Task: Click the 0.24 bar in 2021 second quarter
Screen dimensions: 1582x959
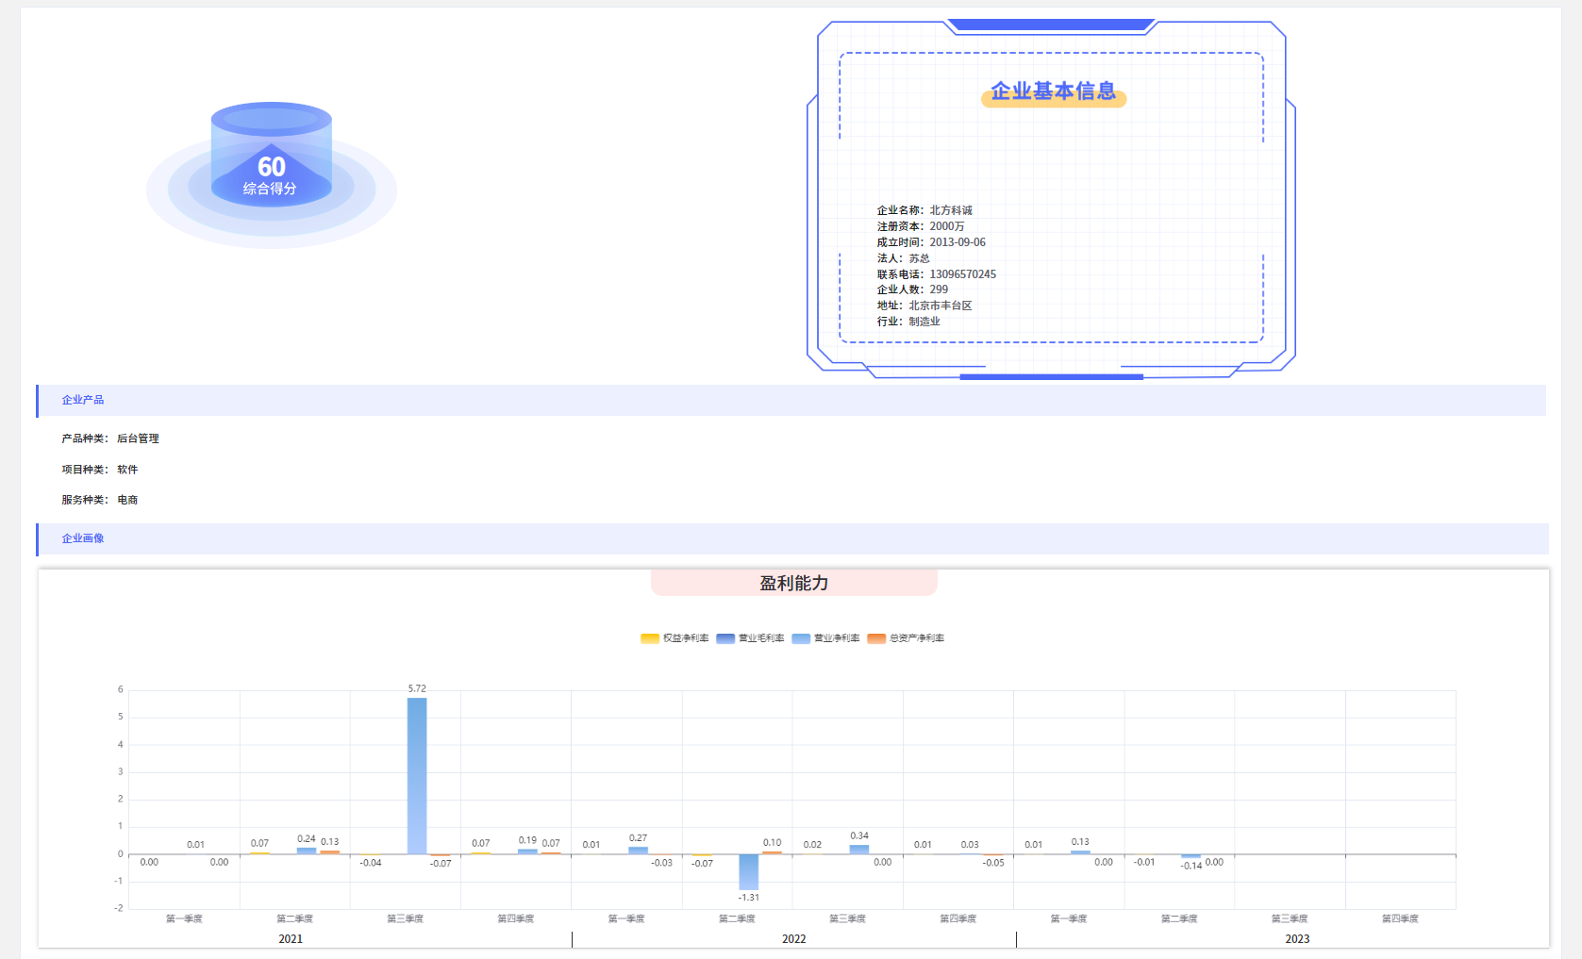Action: pyautogui.click(x=307, y=851)
